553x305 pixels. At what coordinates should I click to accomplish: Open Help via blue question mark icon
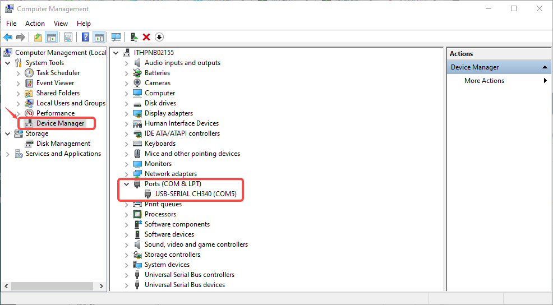pyautogui.click(x=85, y=37)
